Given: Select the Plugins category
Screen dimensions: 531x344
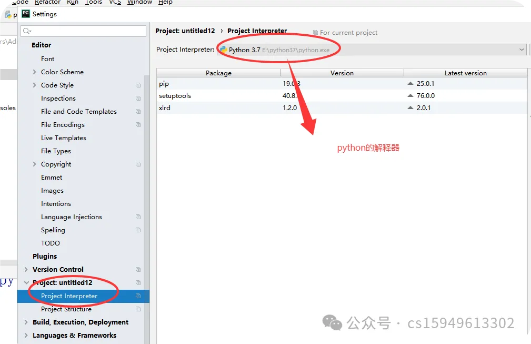Looking at the screenshot, I should pos(45,256).
